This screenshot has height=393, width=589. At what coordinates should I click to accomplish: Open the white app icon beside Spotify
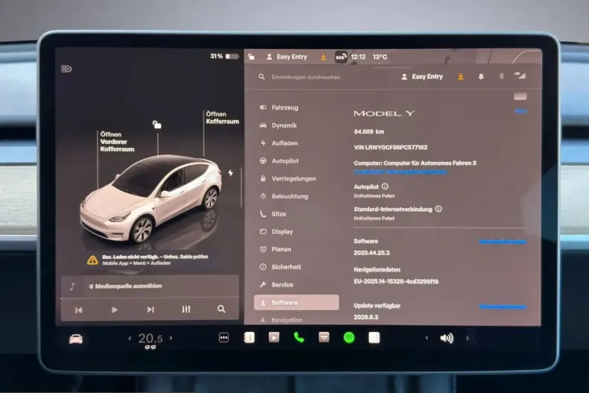point(374,337)
